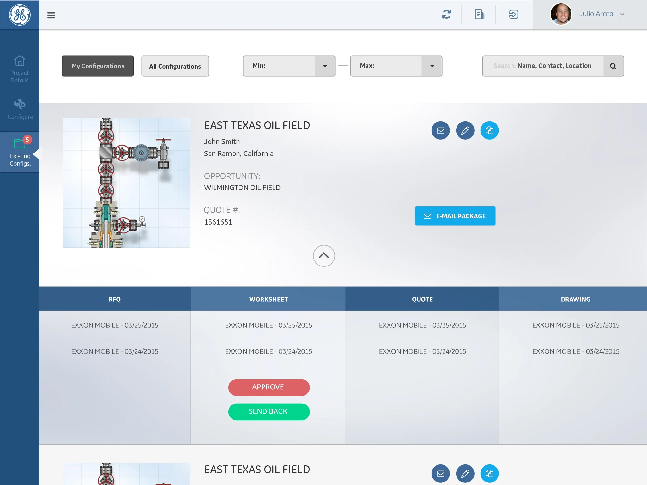This screenshot has width=647, height=485.
Task: Click the copy duplicate icon on first configuration
Action: (489, 130)
